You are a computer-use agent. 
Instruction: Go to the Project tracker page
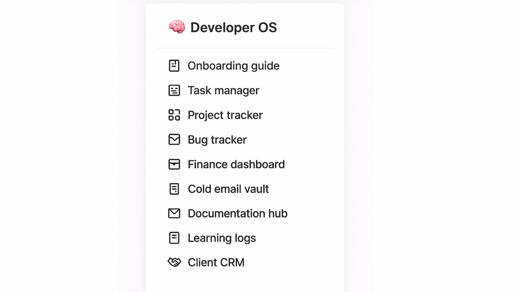[x=225, y=115]
